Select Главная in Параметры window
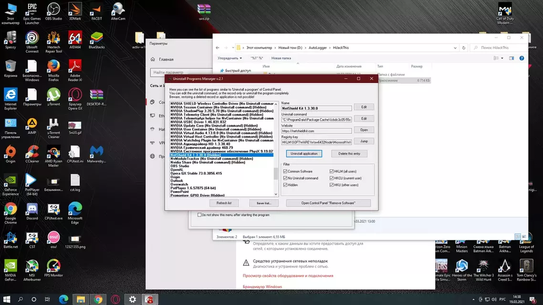Viewport: 543px width, 305px height. [x=166, y=60]
